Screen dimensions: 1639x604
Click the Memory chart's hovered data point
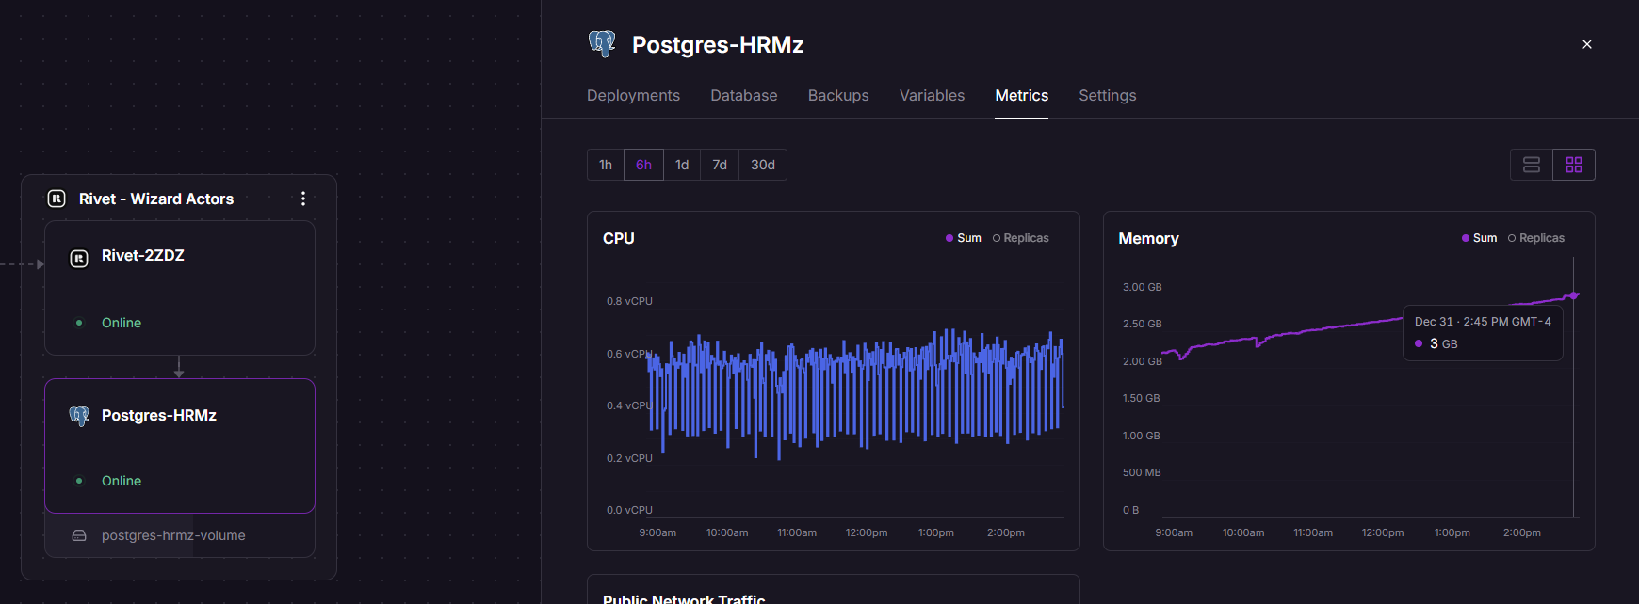[1574, 295]
